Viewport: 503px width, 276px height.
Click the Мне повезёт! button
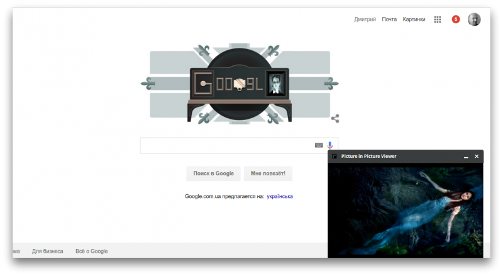(x=268, y=174)
